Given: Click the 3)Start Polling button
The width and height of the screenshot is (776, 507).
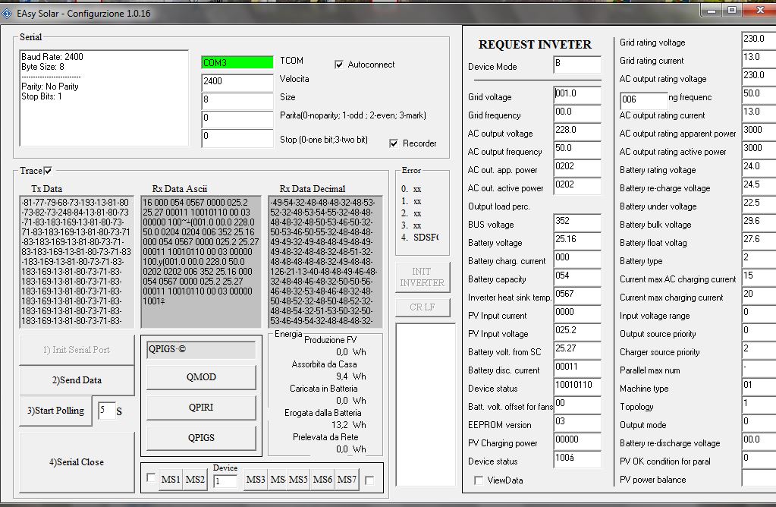Looking at the screenshot, I should 55,411.
